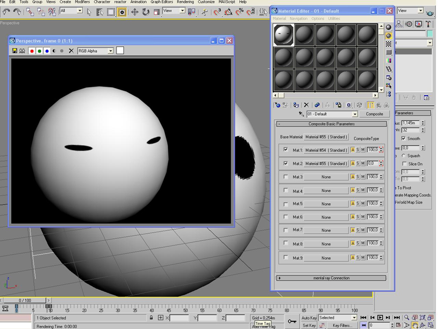Enable the Mat.3 checkbox
The height and width of the screenshot is (329, 438).
pos(286,177)
